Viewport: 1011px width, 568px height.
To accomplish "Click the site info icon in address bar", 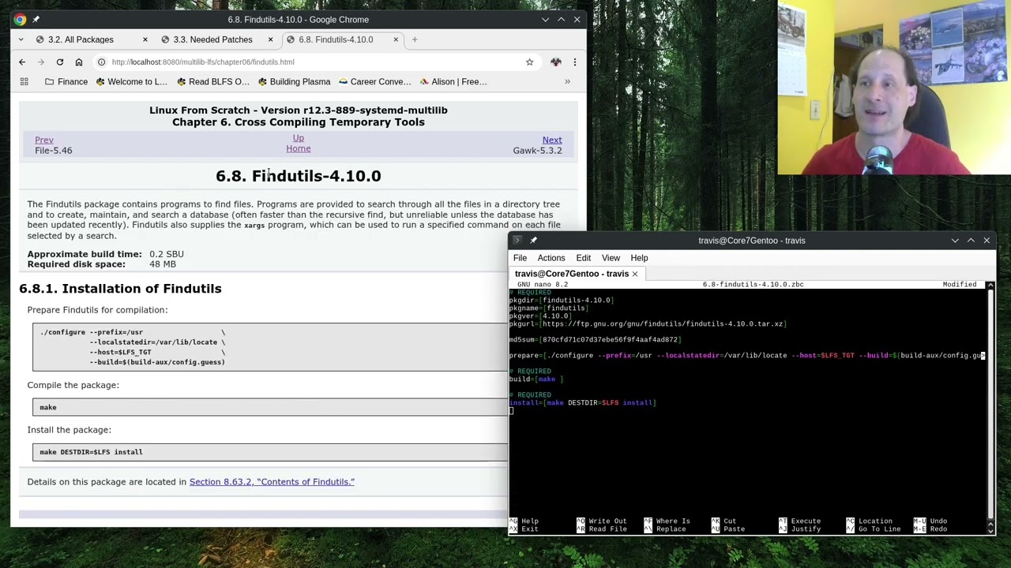I will tap(101, 62).
